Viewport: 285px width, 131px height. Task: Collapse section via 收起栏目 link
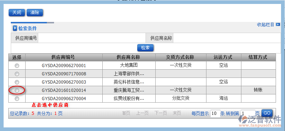[x=266, y=25]
